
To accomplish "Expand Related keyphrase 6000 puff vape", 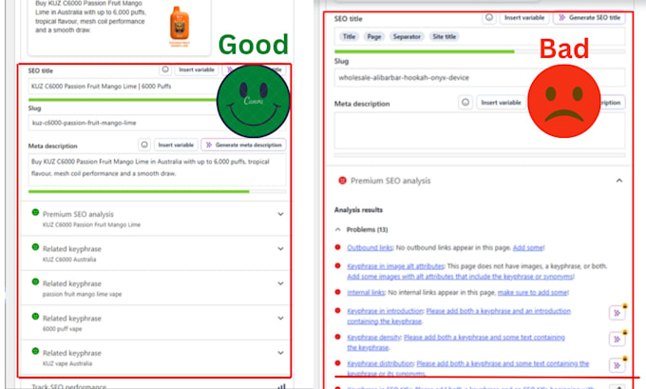I will coord(280,318).
